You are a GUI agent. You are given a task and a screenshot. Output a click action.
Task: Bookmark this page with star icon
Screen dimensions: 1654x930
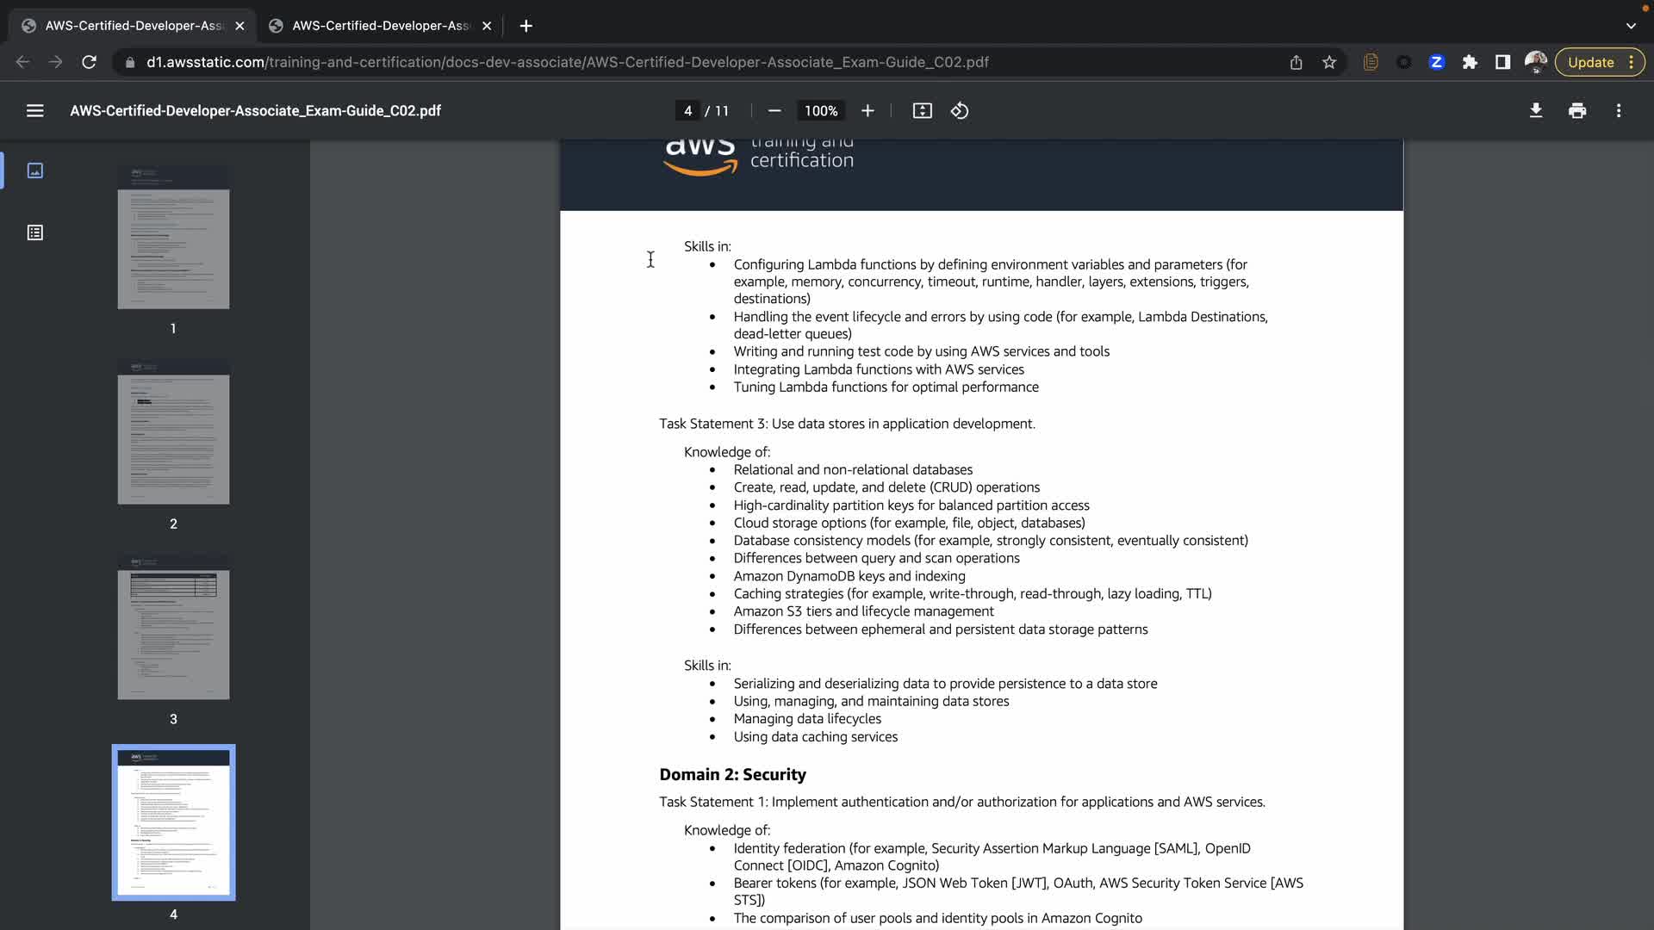(1328, 62)
